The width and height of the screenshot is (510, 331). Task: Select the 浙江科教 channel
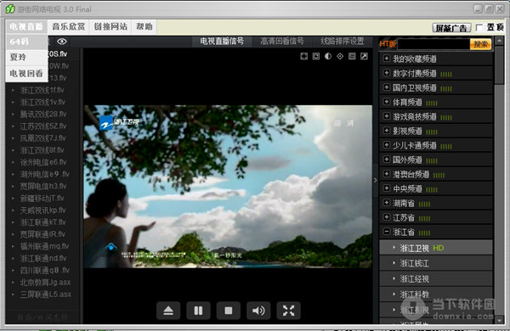click(x=436, y=295)
